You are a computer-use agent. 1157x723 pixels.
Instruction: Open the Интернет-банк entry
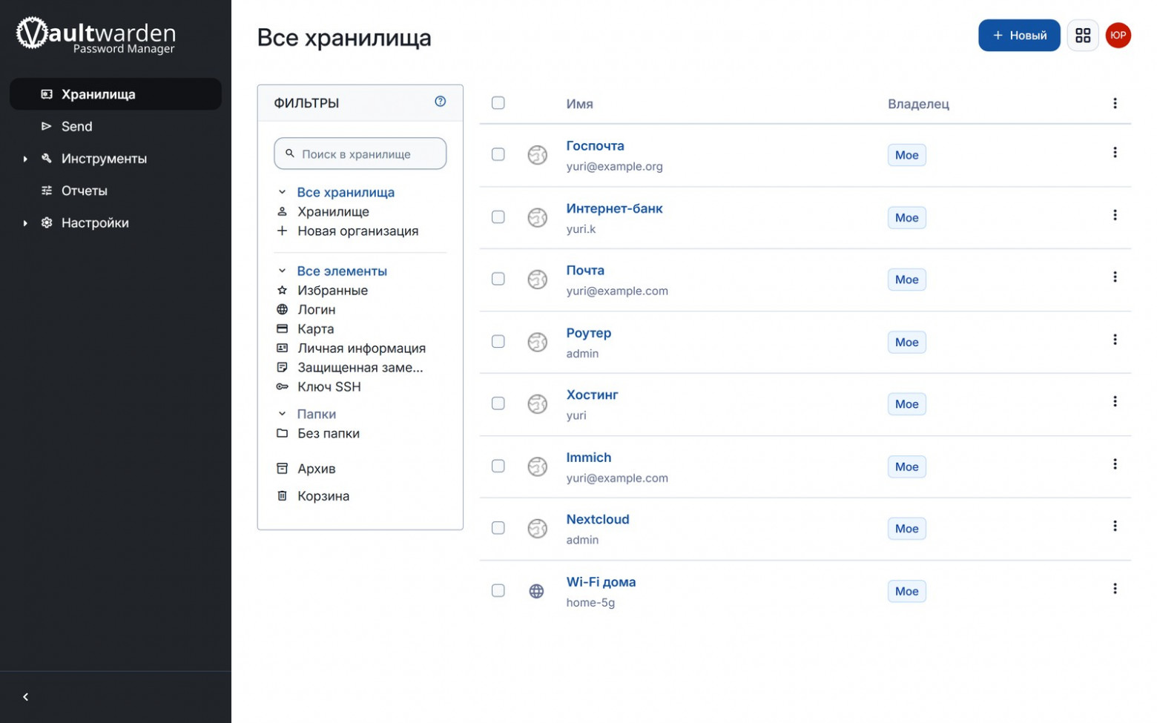(614, 208)
